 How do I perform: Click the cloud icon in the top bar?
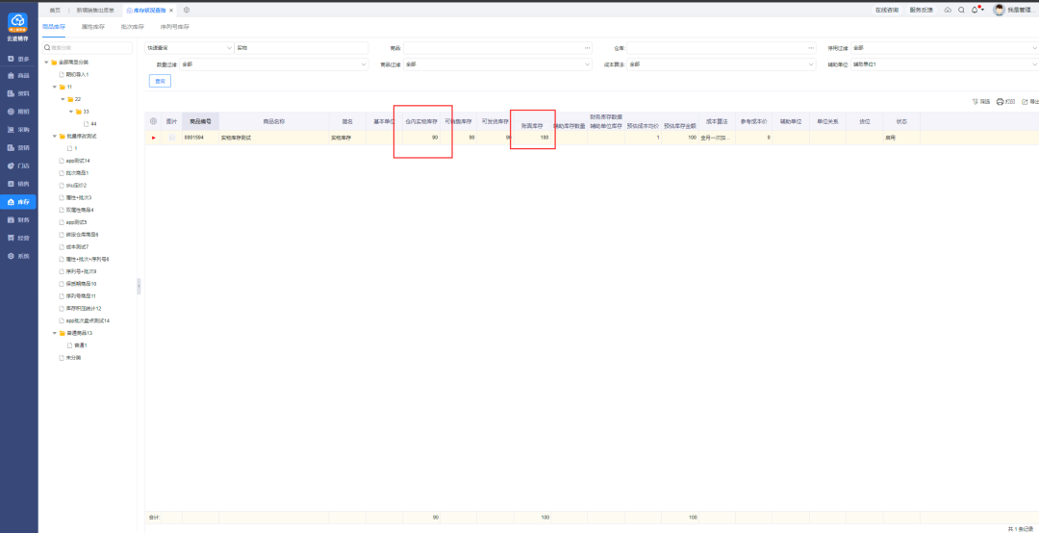click(948, 10)
